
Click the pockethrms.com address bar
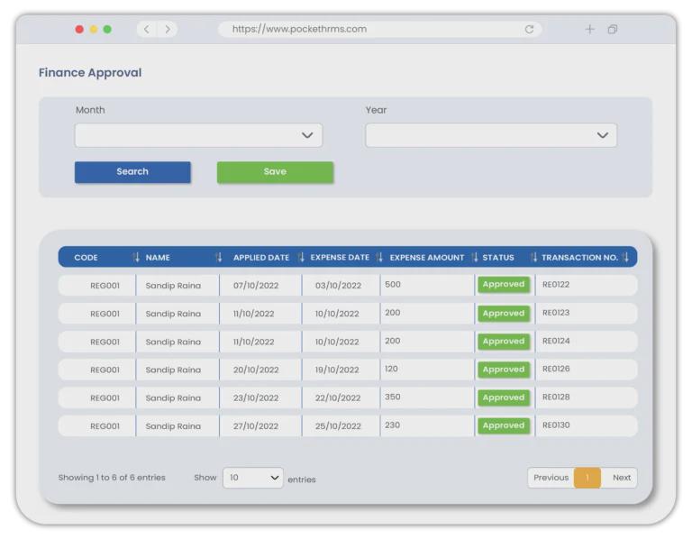pos(378,30)
